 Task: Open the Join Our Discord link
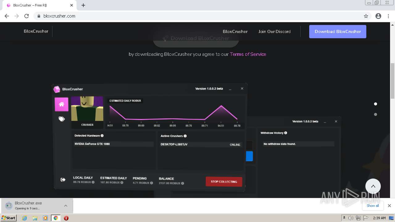(275, 31)
